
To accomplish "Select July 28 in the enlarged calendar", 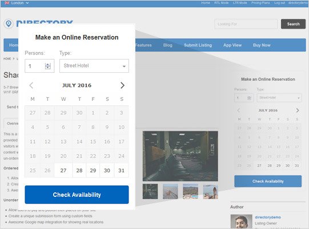I will coord(79,170).
